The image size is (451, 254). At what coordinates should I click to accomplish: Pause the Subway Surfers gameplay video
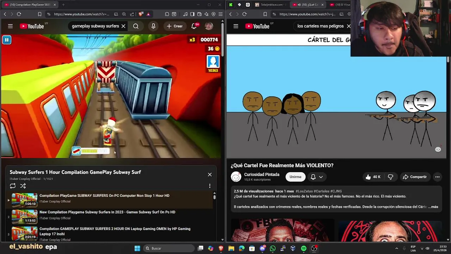pos(7,40)
